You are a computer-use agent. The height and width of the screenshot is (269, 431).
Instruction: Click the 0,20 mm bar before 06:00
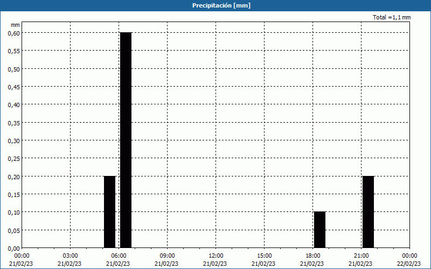[110, 212]
